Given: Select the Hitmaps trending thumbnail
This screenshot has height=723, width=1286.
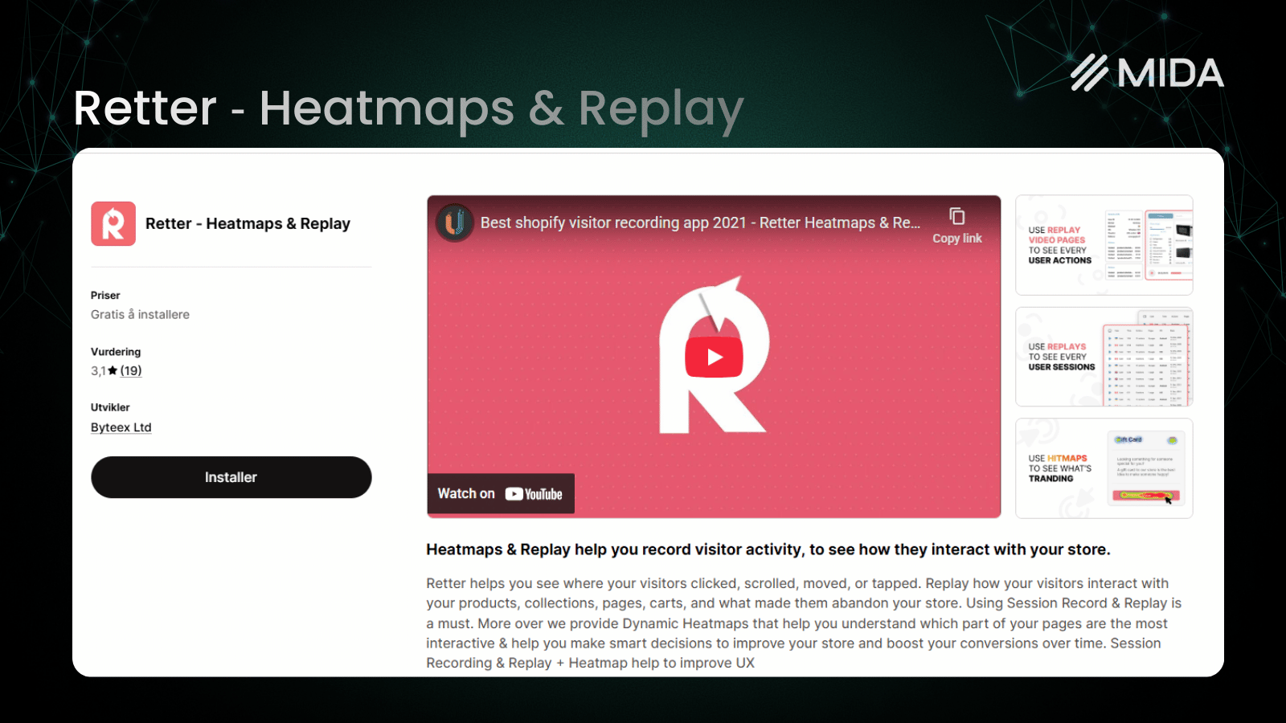Looking at the screenshot, I should click(x=1104, y=468).
